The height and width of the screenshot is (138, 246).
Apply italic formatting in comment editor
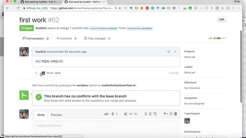tap(116, 114)
